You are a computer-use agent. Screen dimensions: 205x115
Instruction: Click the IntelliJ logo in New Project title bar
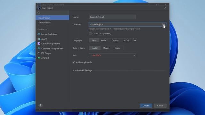click(39, 8)
